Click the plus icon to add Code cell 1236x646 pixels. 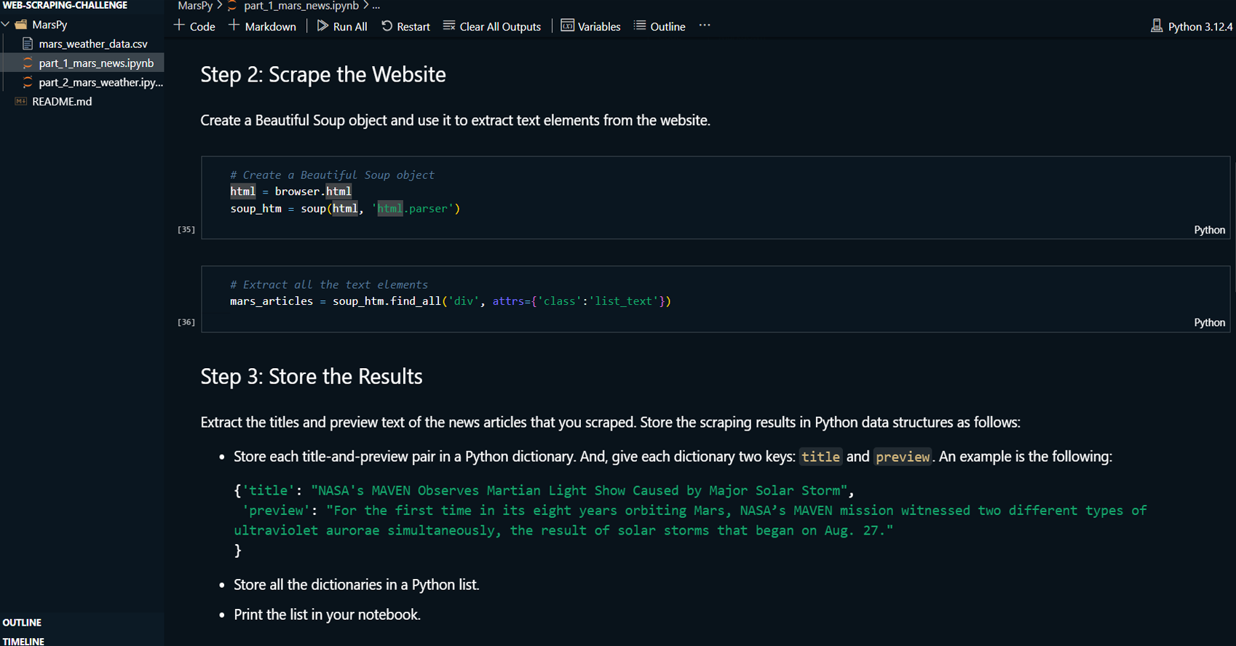pos(180,26)
